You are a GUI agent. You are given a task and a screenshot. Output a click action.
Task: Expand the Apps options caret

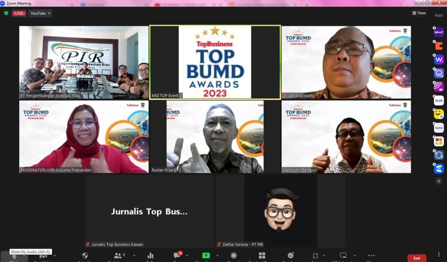324,256
